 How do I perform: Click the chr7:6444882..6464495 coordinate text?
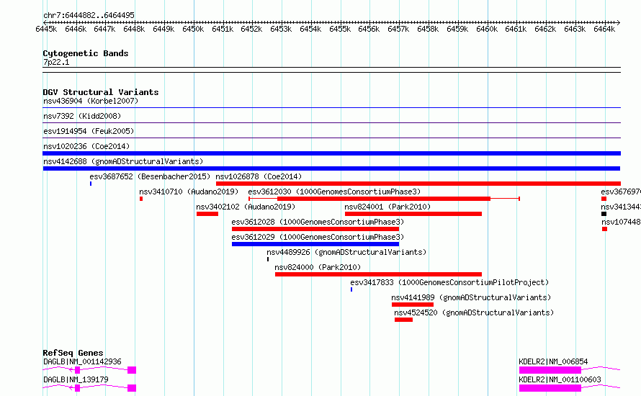click(89, 15)
